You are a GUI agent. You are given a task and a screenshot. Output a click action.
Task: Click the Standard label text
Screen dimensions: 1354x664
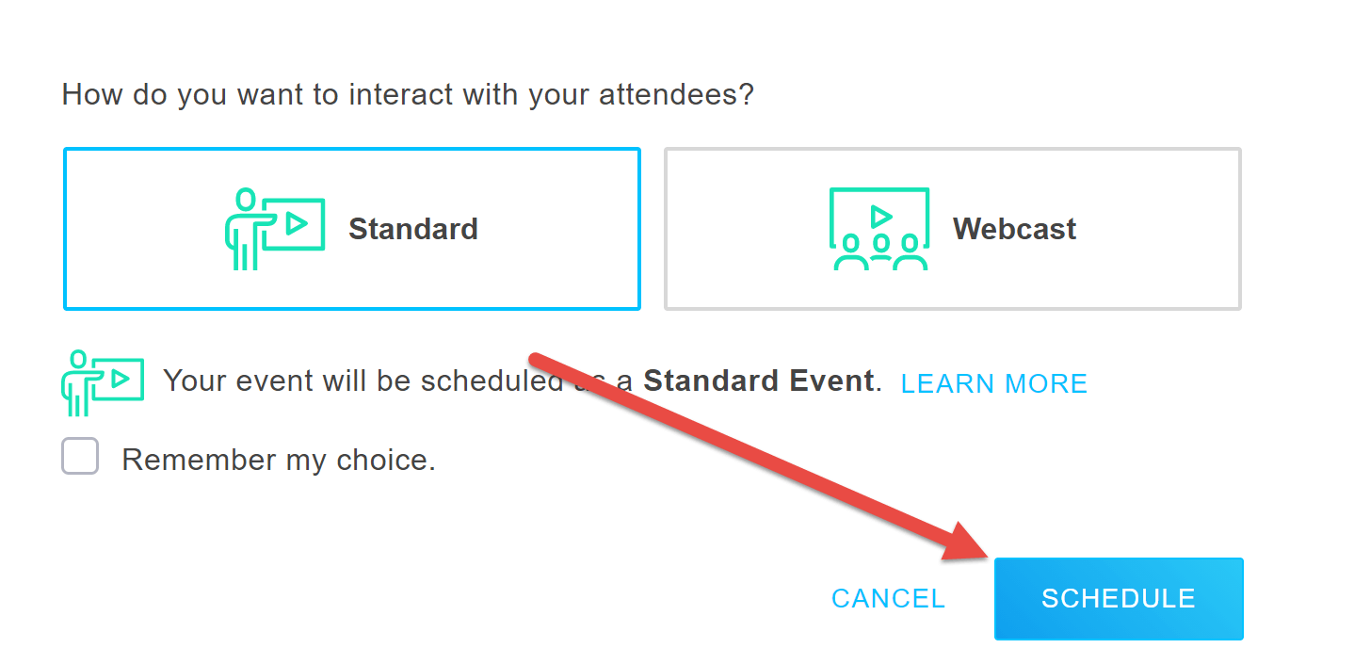pyautogui.click(x=412, y=228)
